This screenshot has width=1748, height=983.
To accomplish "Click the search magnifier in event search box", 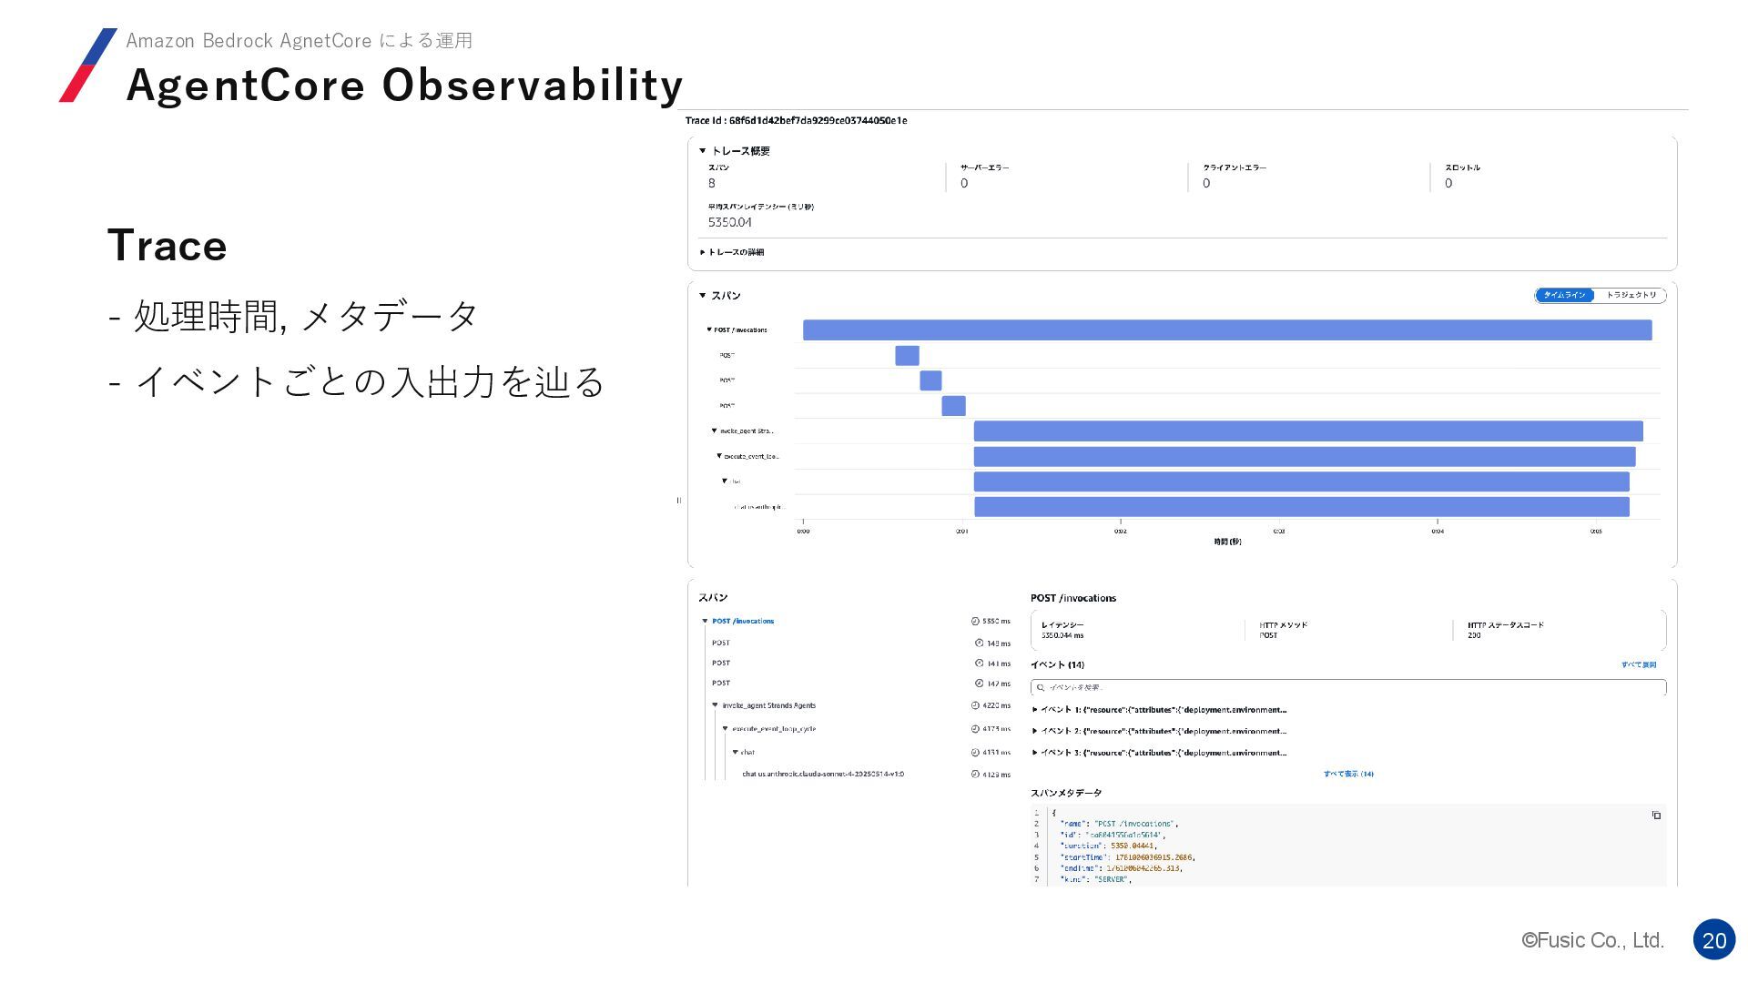I will coord(1041,688).
